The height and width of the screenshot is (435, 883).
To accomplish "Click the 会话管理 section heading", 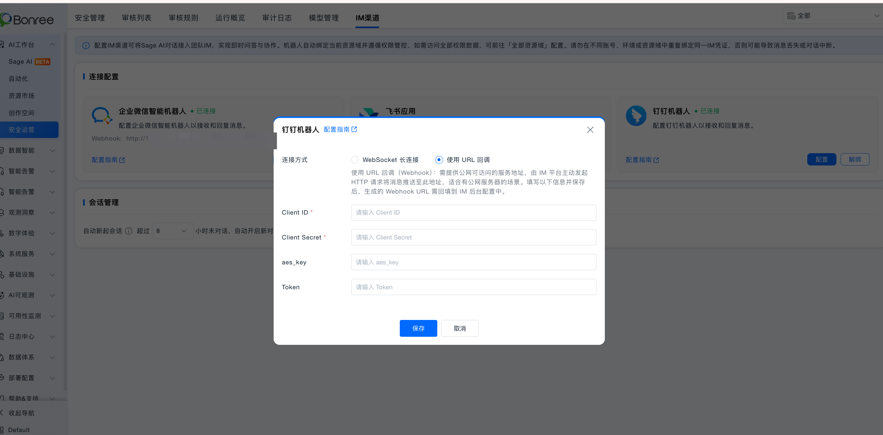I will [x=104, y=202].
